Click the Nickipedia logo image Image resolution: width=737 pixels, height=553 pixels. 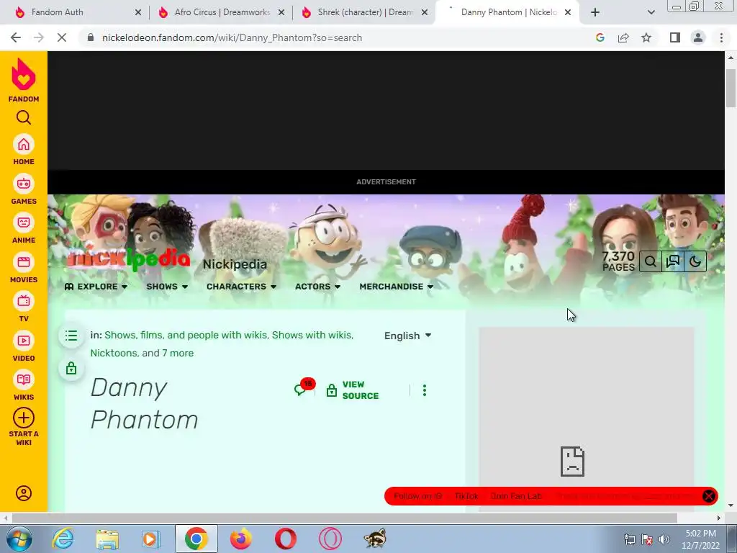(x=128, y=259)
